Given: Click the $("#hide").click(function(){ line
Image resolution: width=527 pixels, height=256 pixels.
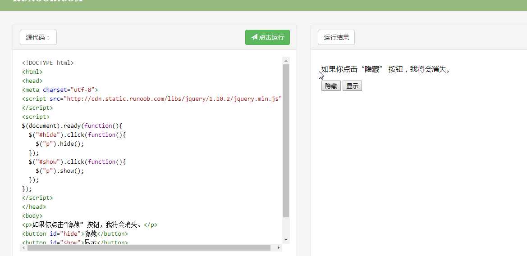Looking at the screenshot, I should 77,135.
